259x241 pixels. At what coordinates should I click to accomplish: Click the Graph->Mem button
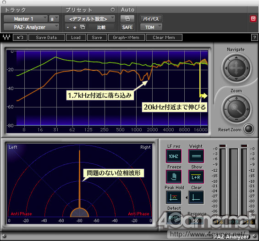pos(127,38)
